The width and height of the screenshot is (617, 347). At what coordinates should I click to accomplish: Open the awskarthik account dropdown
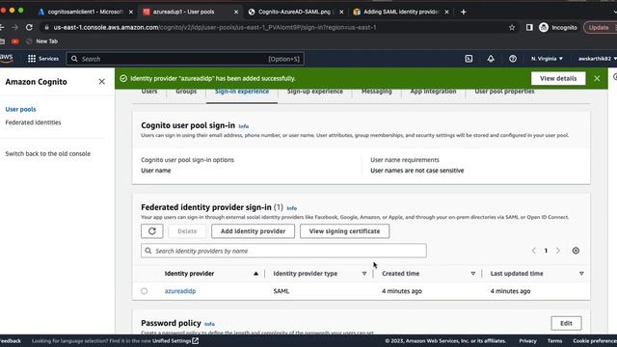click(x=597, y=59)
